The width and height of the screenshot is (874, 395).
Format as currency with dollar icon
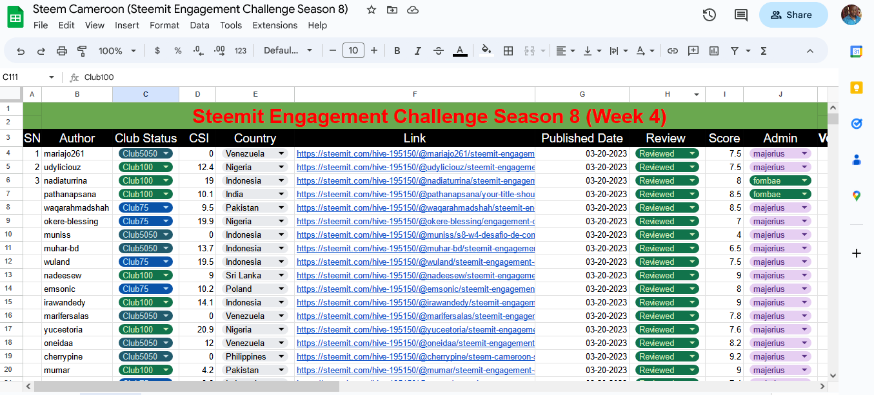click(x=157, y=51)
